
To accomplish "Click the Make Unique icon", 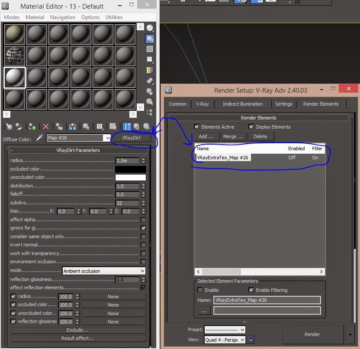I will (73, 126).
